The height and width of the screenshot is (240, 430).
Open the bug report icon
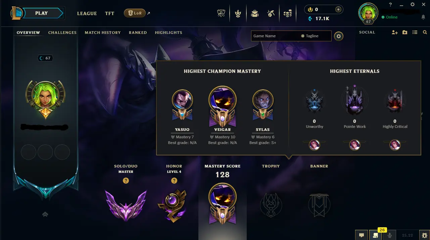click(425, 235)
